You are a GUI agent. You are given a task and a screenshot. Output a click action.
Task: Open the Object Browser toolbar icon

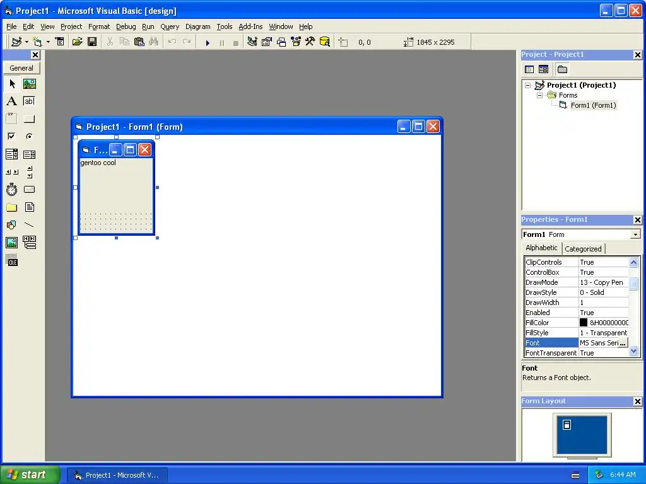click(296, 42)
